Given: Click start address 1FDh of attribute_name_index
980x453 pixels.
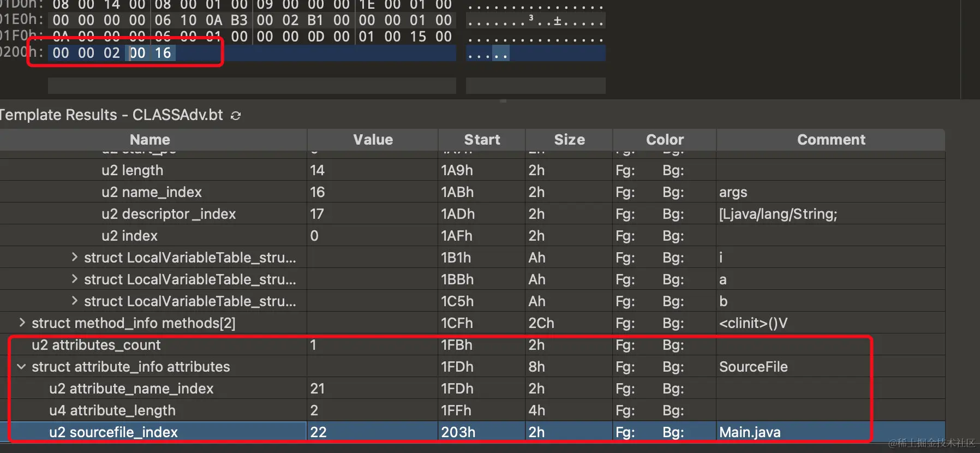Looking at the screenshot, I should [x=457, y=389].
